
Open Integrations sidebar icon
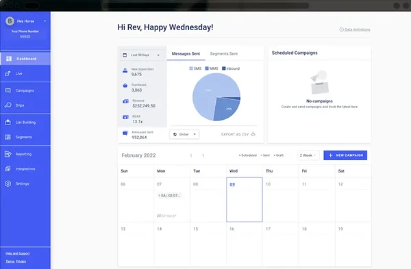8,169
